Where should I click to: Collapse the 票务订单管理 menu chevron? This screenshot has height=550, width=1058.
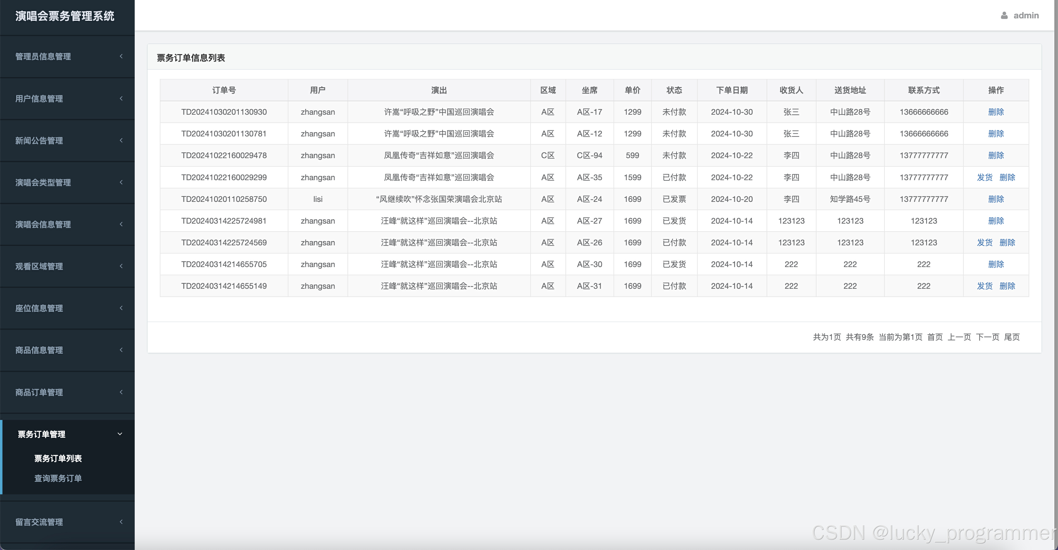click(120, 434)
